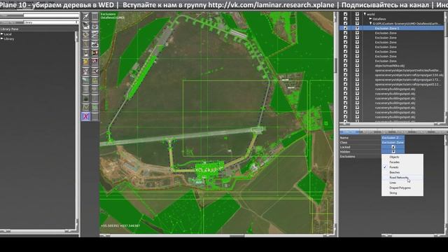Toggle lock checkbox on objects/mostNika.obj row
This screenshot has width=448, height=252.
345,65
